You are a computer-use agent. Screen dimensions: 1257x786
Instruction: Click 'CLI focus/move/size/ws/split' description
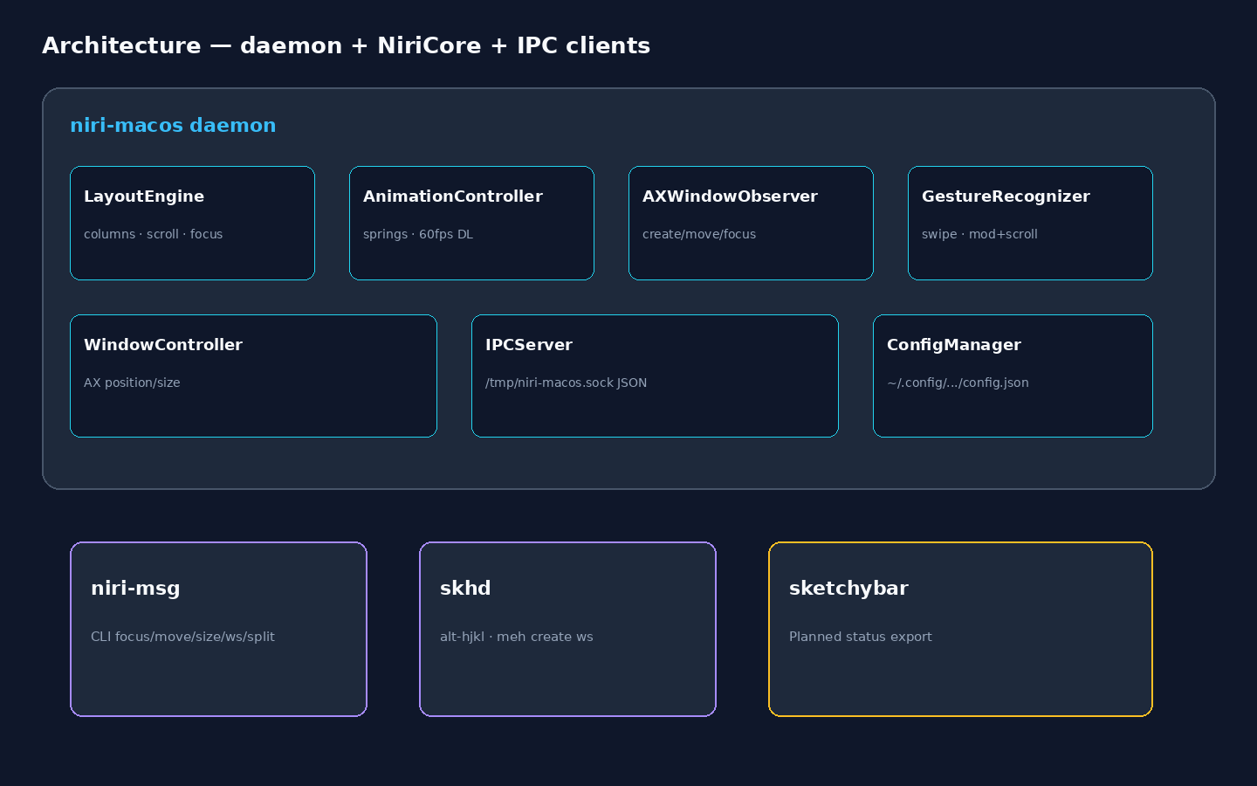pyautogui.click(x=182, y=637)
